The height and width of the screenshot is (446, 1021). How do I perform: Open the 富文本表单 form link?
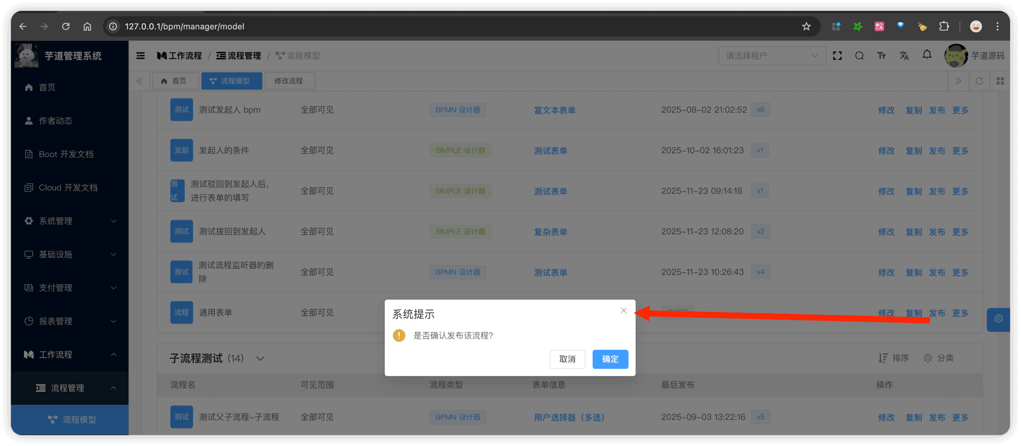tap(554, 110)
